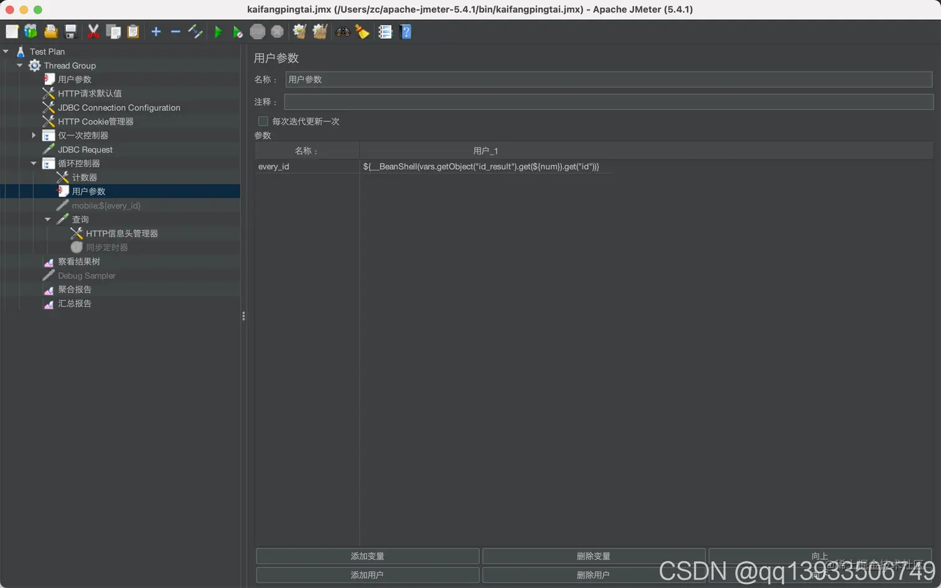Click the BeanShell value cell for 用户_1
This screenshot has height=588, width=941.
click(646, 167)
